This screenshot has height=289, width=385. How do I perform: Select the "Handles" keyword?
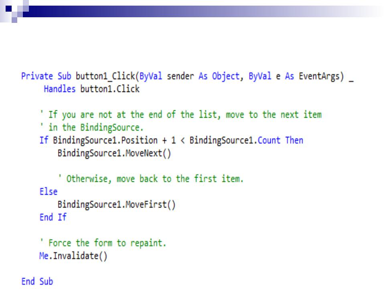pyautogui.click(x=60, y=89)
